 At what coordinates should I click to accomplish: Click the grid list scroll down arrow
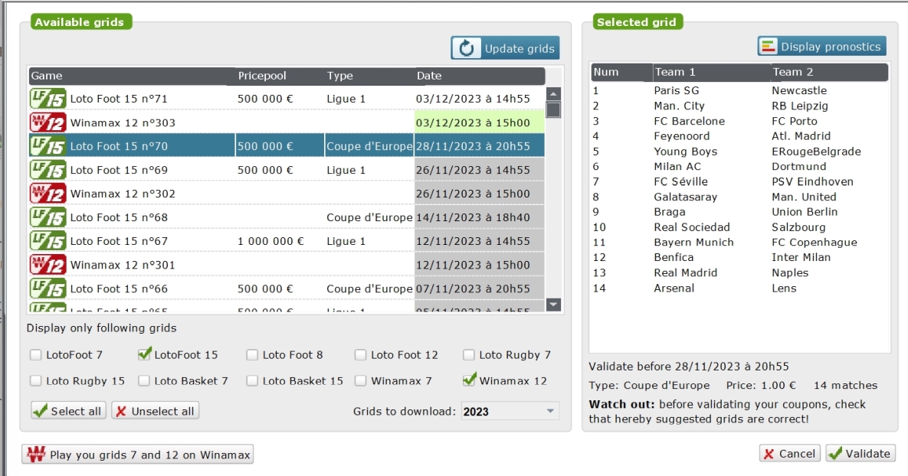553,305
